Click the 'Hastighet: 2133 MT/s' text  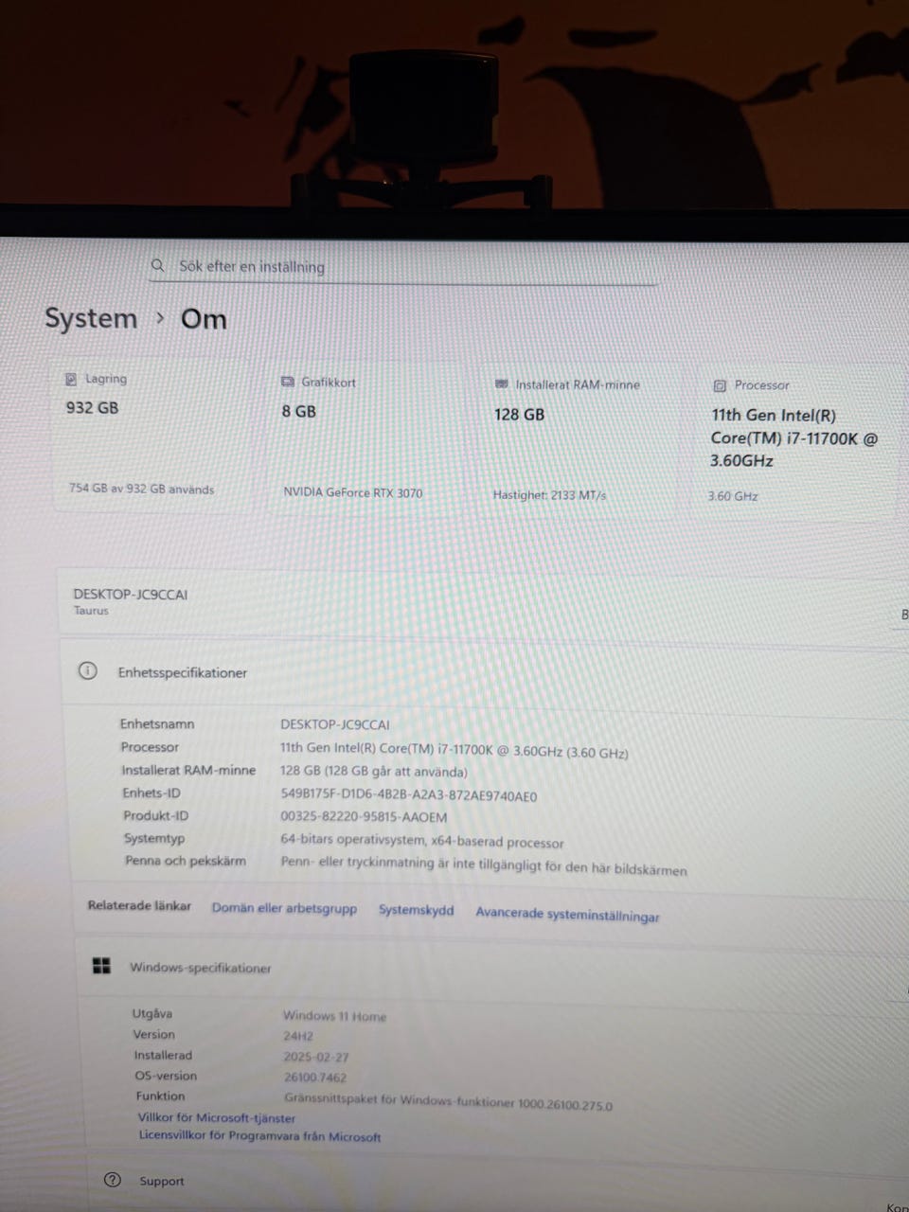[x=549, y=494]
